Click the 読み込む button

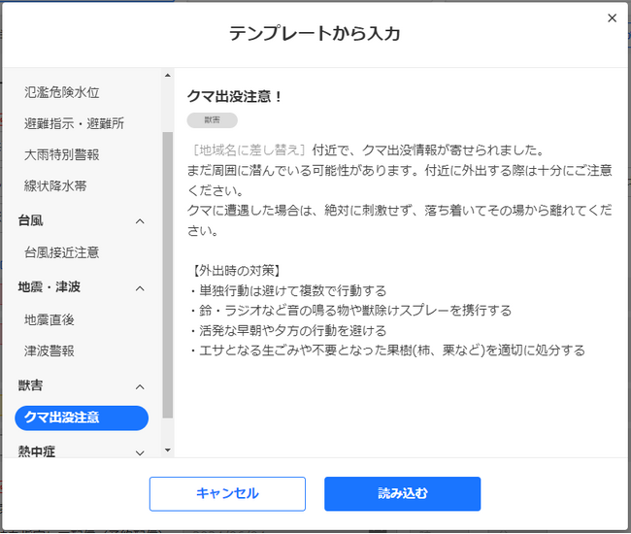point(403,494)
